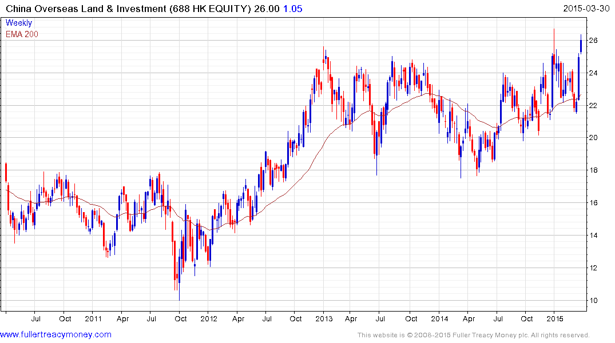Click the chart title 'China Overseas Land & Investment'
The width and height of the screenshot is (615, 343).
pos(86,9)
